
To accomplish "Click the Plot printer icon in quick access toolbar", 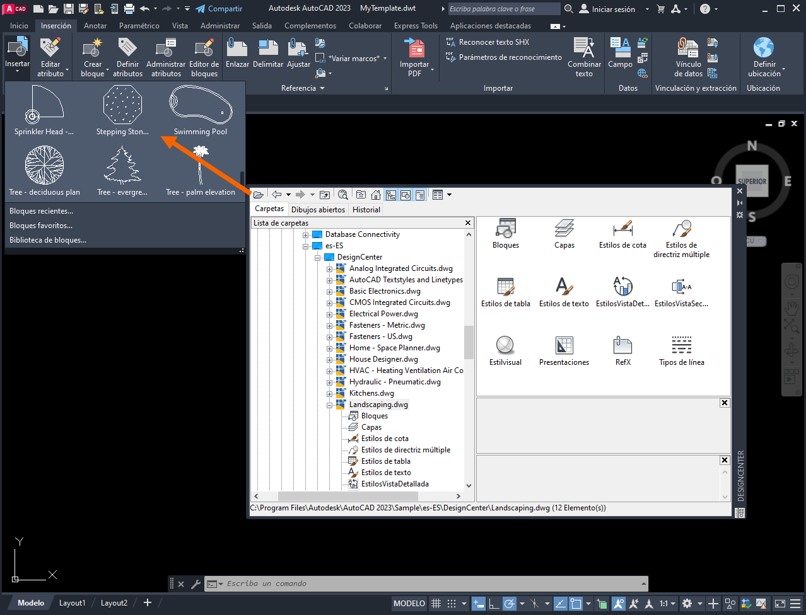I will 129,9.
